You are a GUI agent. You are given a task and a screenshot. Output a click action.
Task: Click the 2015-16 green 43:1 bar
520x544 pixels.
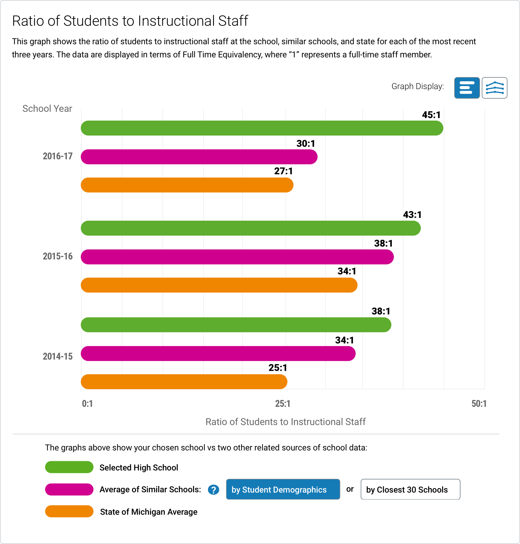tap(251, 228)
